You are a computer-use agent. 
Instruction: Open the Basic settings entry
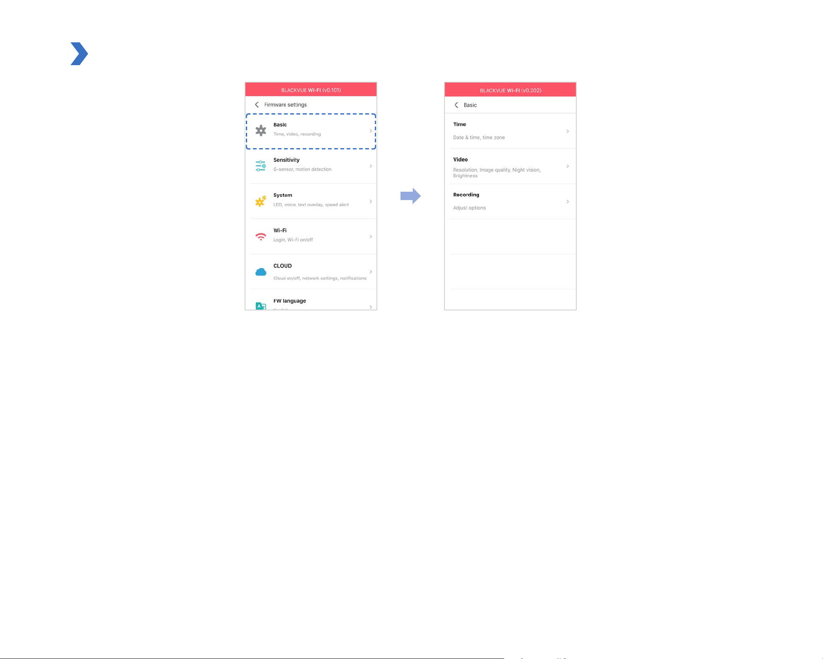(x=311, y=131)
